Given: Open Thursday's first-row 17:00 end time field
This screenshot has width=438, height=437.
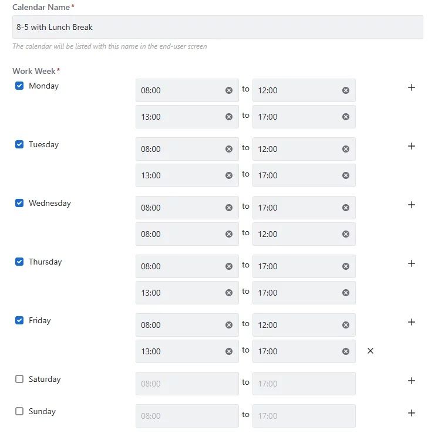Looking at the screenshot, I should [x=297, y=266].
